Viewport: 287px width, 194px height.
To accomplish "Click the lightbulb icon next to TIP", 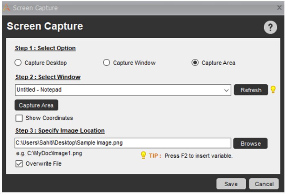I will click(x=144, y=155).
